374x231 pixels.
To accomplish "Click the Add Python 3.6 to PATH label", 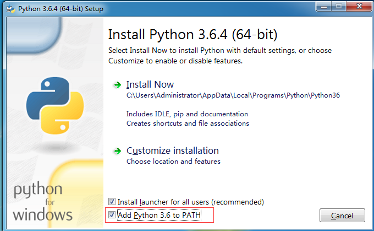I will point(159,215).
